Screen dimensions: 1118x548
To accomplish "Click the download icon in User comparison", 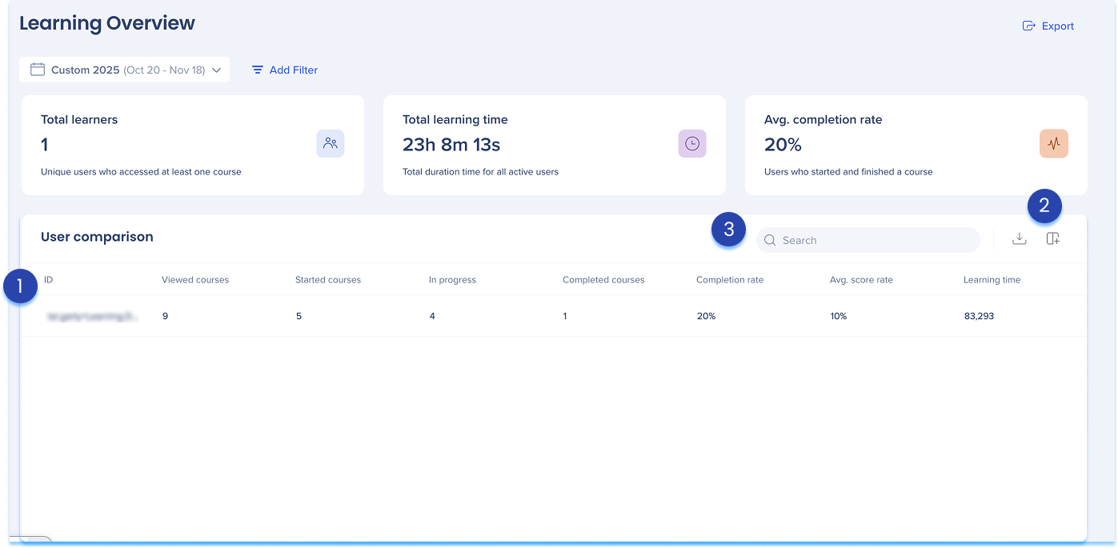I will [x=1019, y=239].
